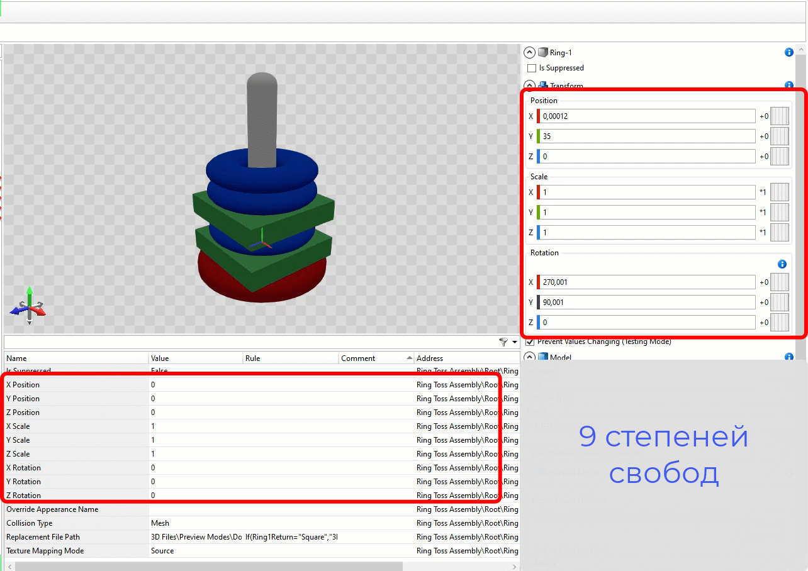Select the 'Z Scale' row name
Image resolution: width=808 pixels, height=571 pixels.
tap(18, 454)
